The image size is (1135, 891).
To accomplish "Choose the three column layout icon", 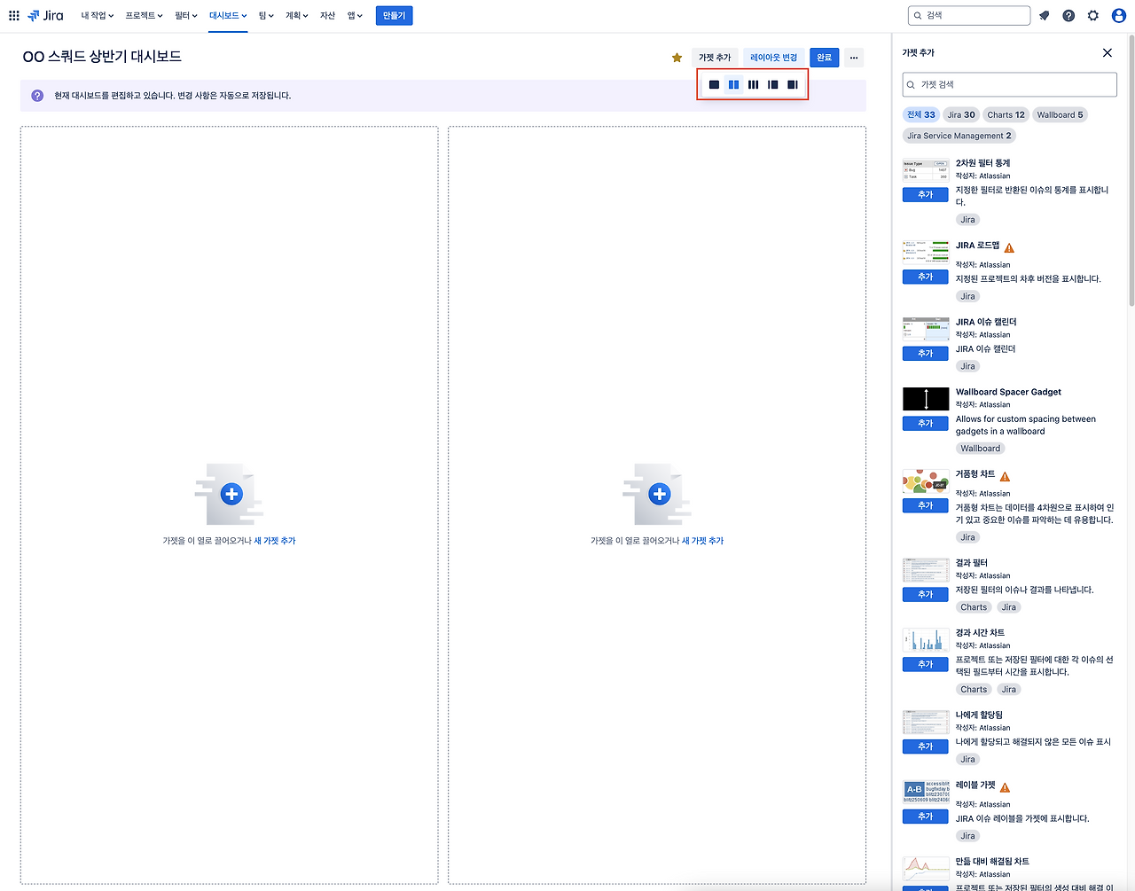I will tap(753, 84).
